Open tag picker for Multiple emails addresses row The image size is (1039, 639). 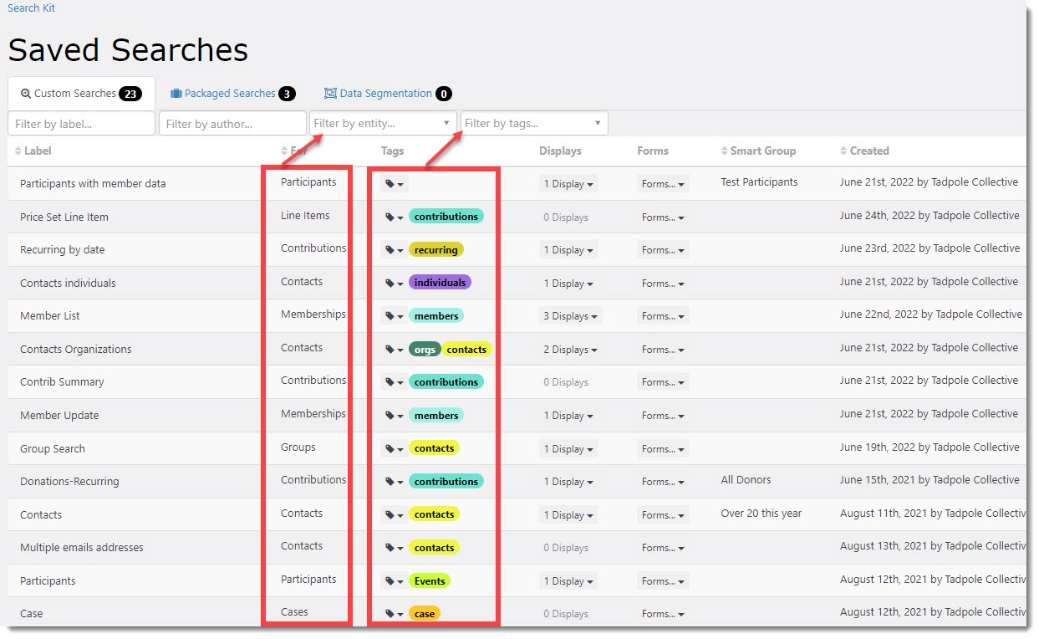(394, 548)
